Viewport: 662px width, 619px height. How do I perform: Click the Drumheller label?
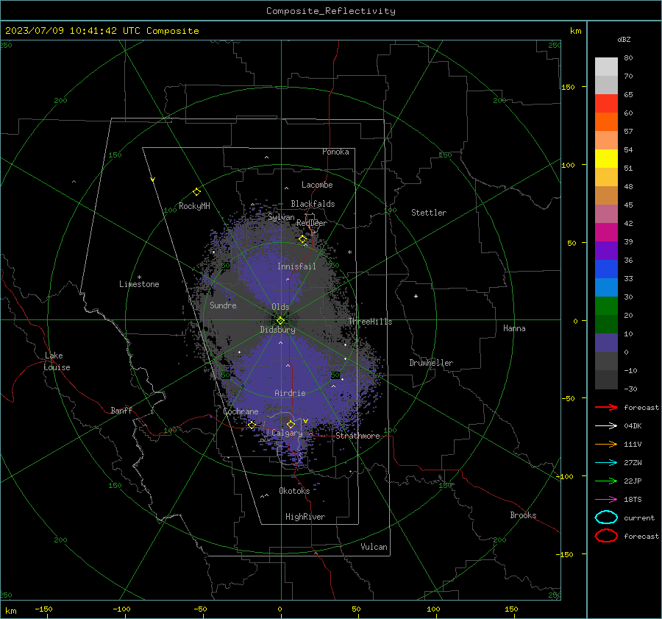pyautogui.click(x=431, y=363)
